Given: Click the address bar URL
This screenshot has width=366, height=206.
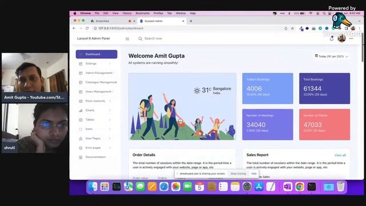Looking at the screenshot, I should (x=121, y=28).
